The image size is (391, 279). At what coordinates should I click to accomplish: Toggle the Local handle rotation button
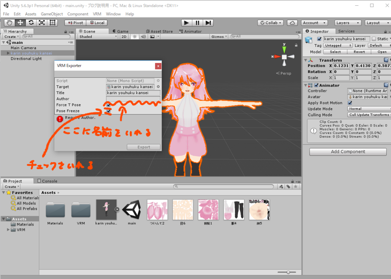click(x=97, y=22)
